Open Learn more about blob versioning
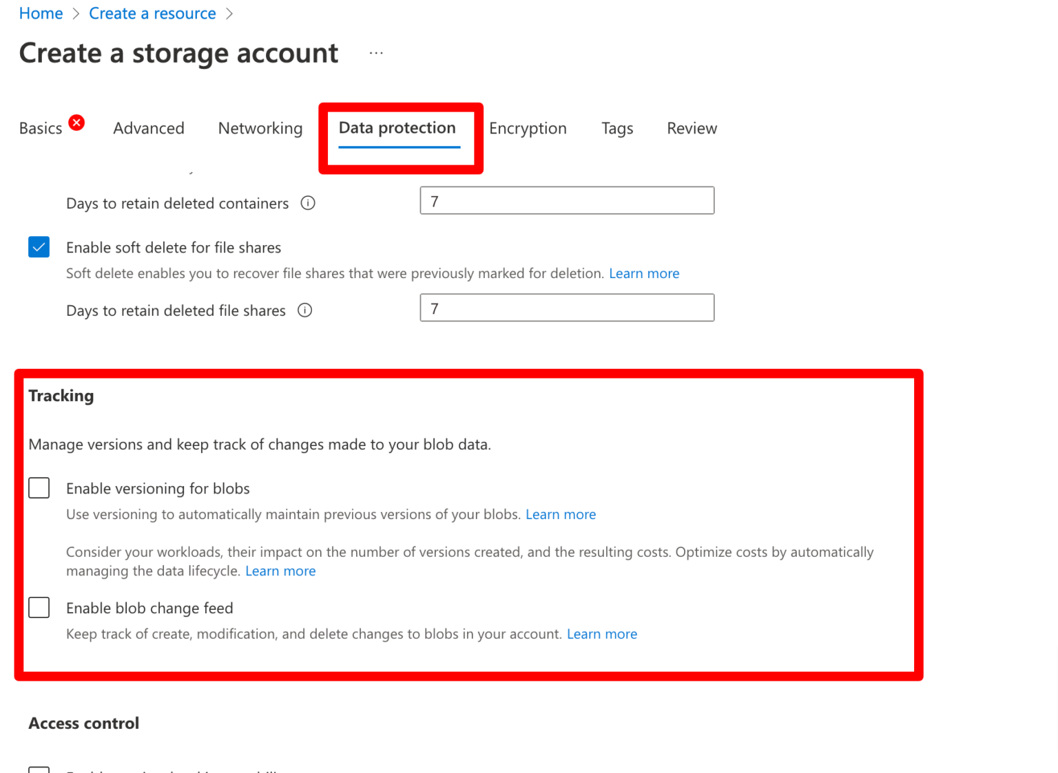This screenshot has height=773, width=1058. click(x=560, y=514)
